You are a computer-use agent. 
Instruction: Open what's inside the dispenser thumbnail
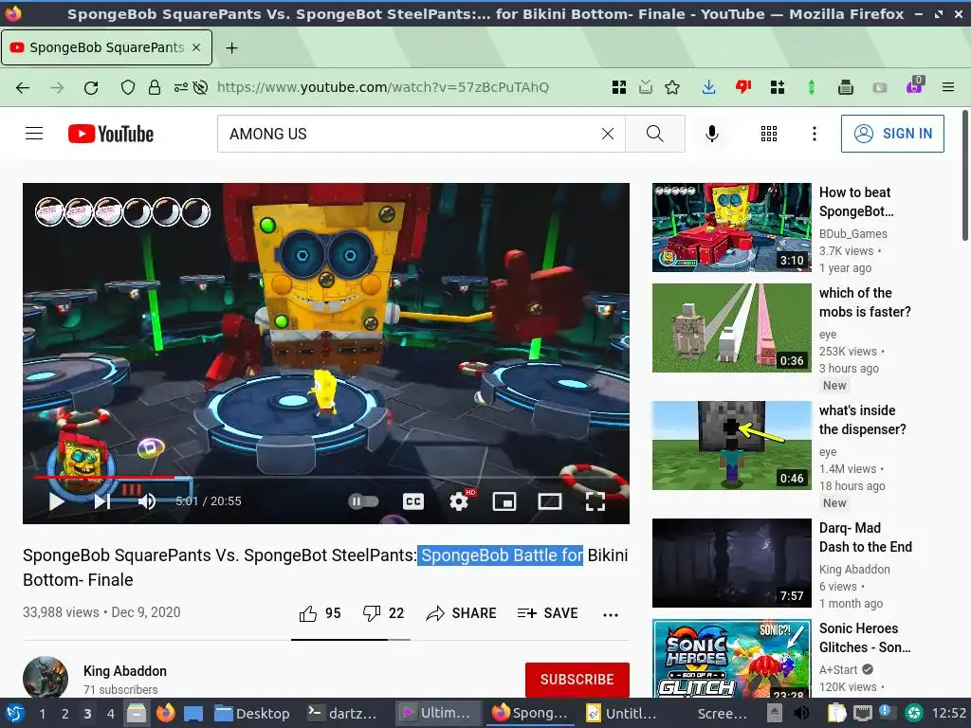[731, 446]
